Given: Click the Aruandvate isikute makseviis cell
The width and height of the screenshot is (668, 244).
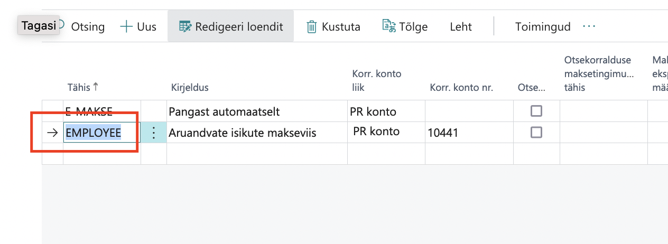Looking at the screenshot, I should click(257, 133).
